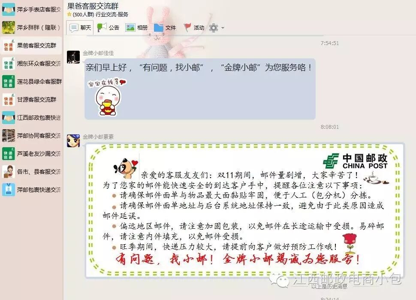Switch to the 公告 announcements tab
This screenshot has width=416, height=300.
[x=108, y=27]
